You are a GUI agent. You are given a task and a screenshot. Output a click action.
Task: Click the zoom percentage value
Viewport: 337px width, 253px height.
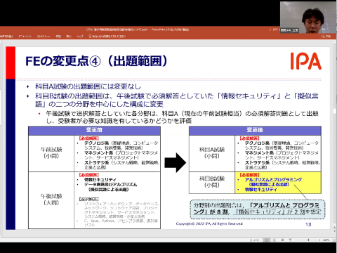[326, 240]
